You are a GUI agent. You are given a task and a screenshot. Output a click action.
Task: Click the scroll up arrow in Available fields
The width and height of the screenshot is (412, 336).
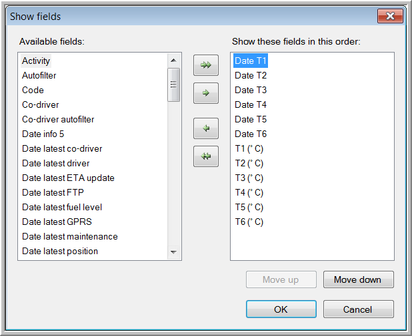[x=173, y=61]
